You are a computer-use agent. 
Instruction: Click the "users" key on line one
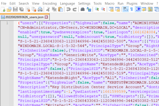28,23
